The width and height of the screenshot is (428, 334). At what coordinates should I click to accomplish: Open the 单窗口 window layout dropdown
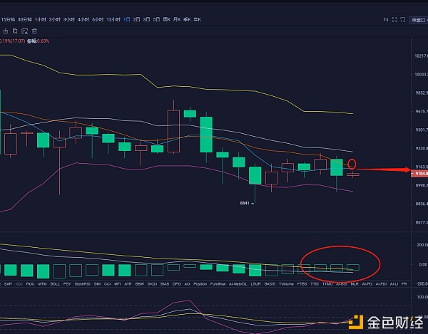(419, 20)
